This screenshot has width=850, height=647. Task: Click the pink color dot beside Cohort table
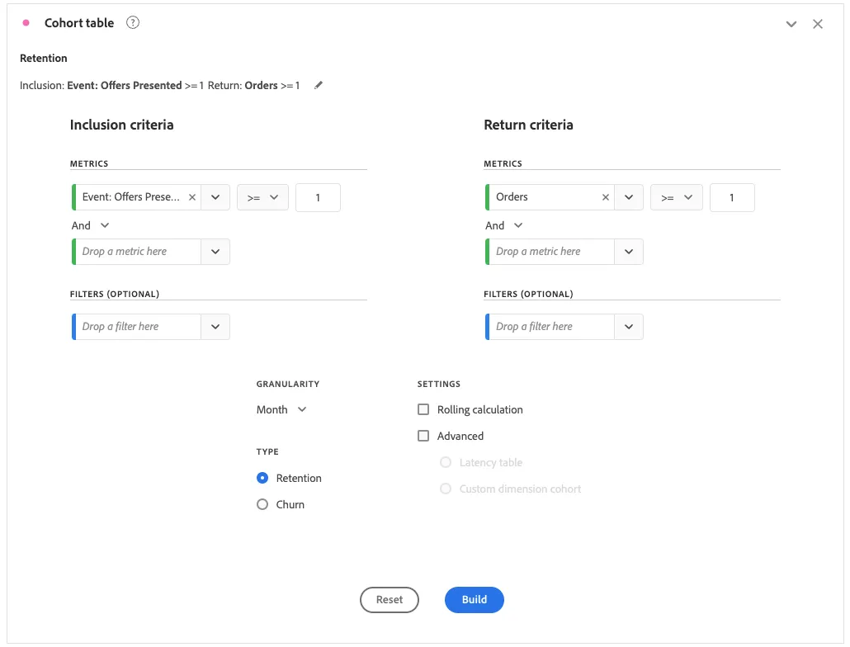pos(26,23)
